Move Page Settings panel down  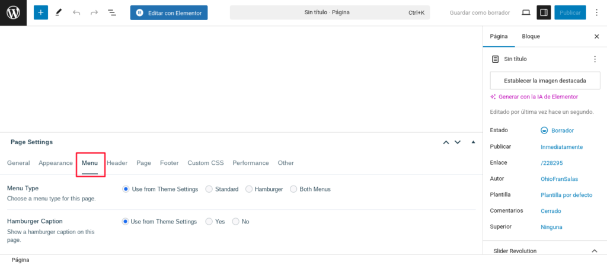point(458,142)
